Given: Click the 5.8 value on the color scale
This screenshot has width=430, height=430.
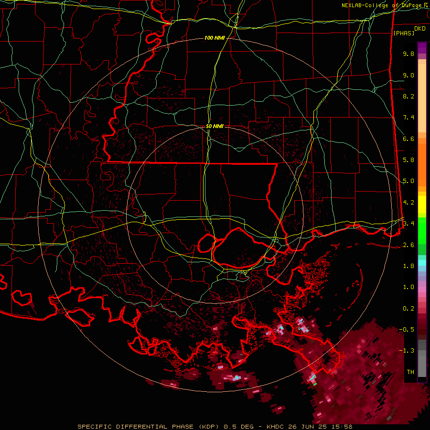Looking at the screenshot, I should coord(408,160).
